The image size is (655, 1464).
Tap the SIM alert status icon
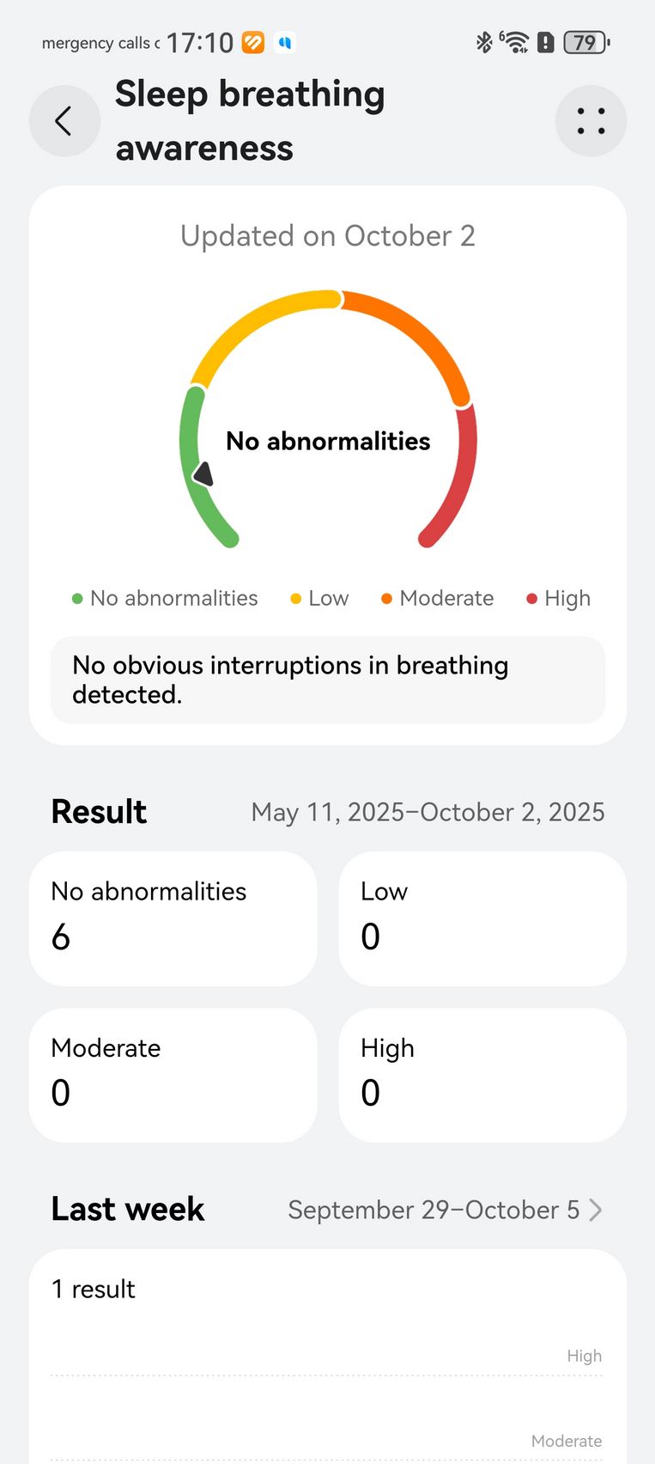point(546,42)
